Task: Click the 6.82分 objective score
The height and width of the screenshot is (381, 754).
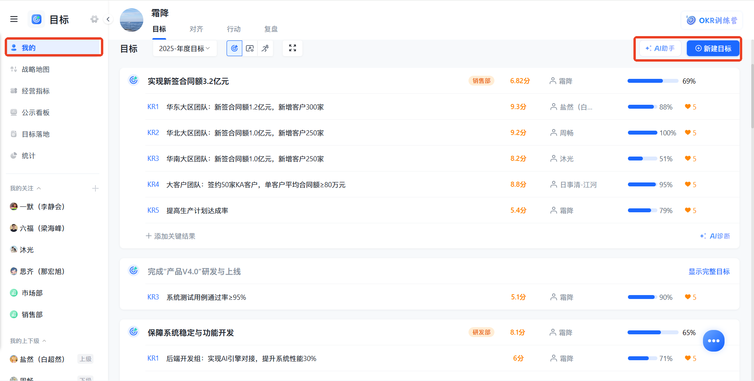Action: (x=520, y=81)
